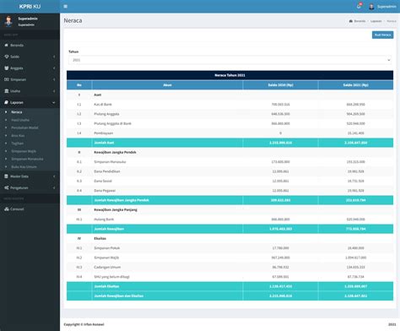Collapse the Laporan menu chevron
Viewport: 400px width, 331px height.
pos(54,102)
